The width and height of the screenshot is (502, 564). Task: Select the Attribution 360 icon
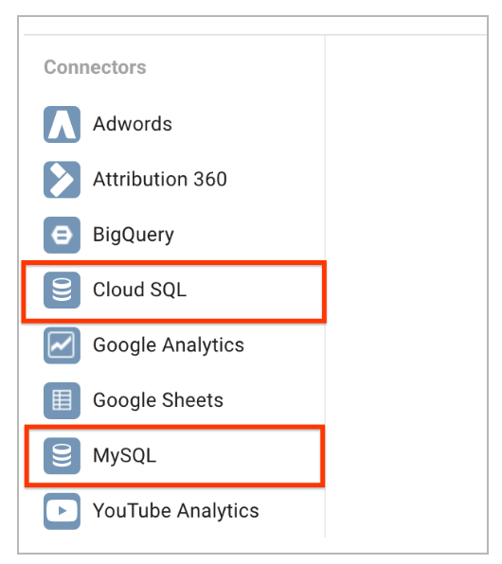tap(62, 180)
